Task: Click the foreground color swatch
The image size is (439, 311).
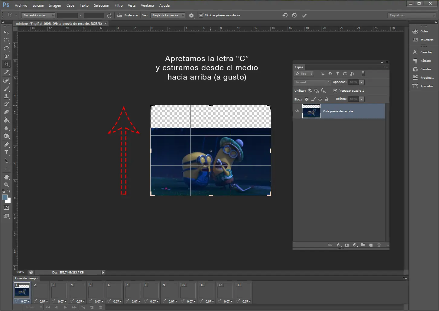Action: click(x=5, y=198)
